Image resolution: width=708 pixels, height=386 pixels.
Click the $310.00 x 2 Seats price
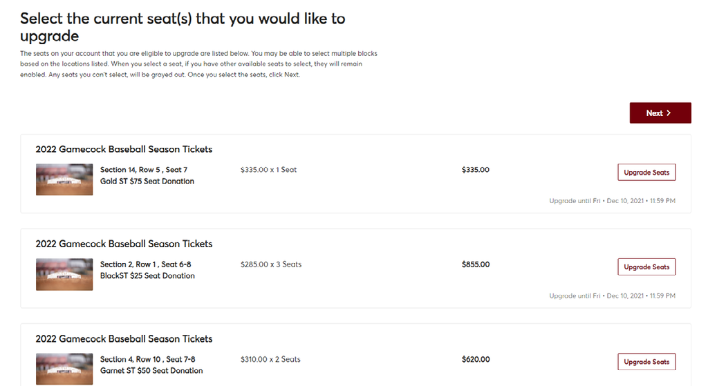[270, 359]
